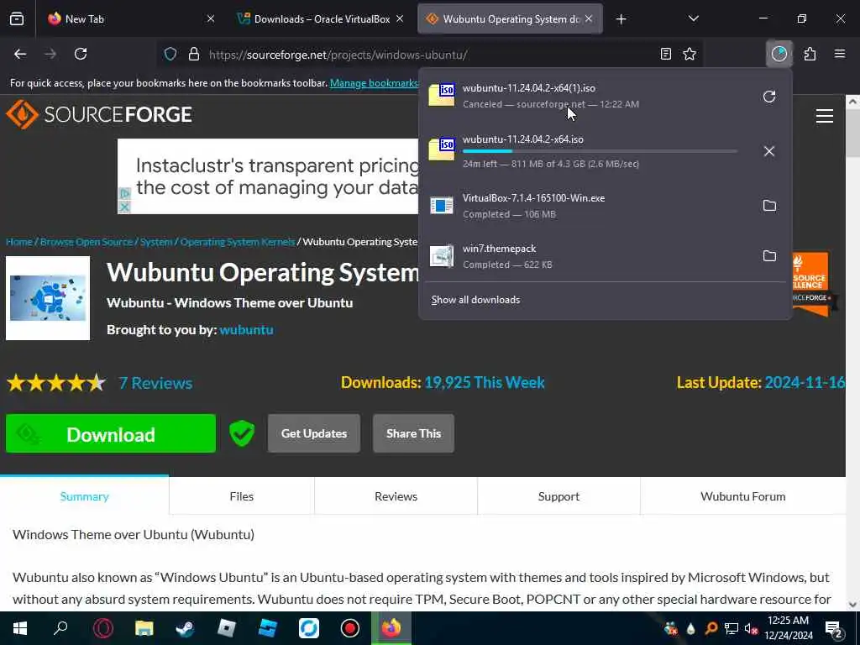The height and width of the screenshot is (645, 860).
Task: Click the tracking protection shield icon
Action: [170, 55]
